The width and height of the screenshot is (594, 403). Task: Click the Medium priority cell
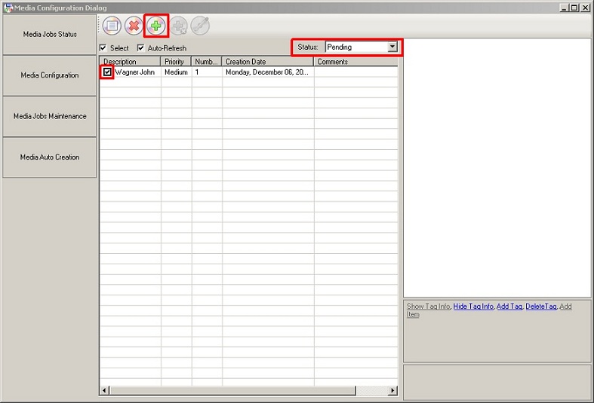pyautogui.click(x=176, y=72)
